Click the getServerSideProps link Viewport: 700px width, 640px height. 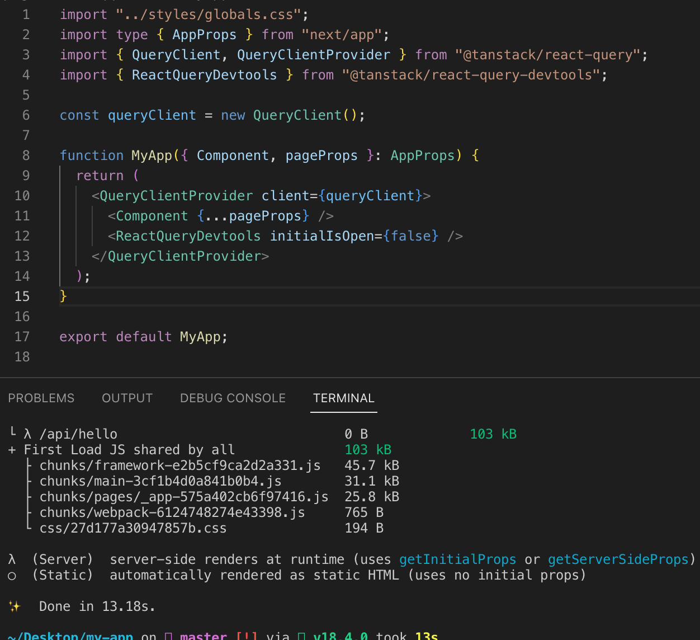click(x=618, y=559)
